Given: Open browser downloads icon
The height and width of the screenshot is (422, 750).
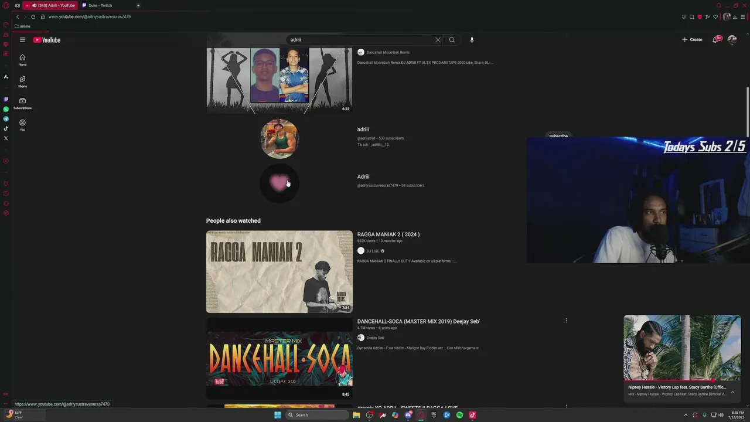Looking at the screenshot, I should [735, 17].
